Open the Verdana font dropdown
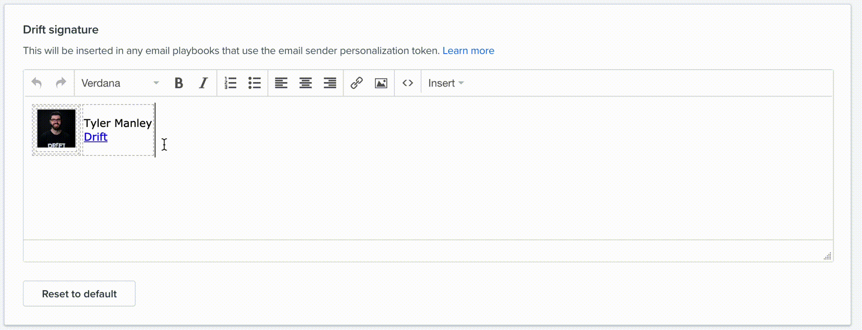The width and height of the screenshot is (862, 330). pos(120,83)
